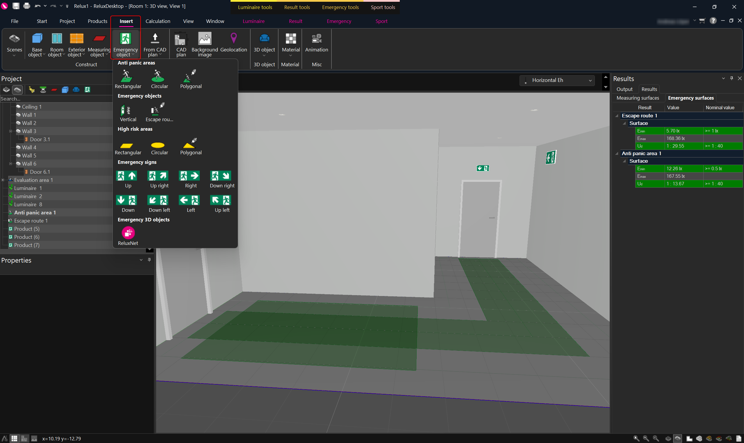The height and width of the screenshot is (443, 744).
Task: Collapse the Anti panic area 1 results group
Action: pos(617,153)
